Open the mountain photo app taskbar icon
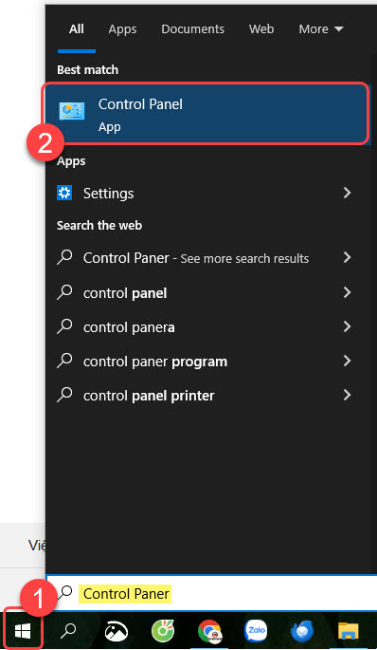 (116, 631)
